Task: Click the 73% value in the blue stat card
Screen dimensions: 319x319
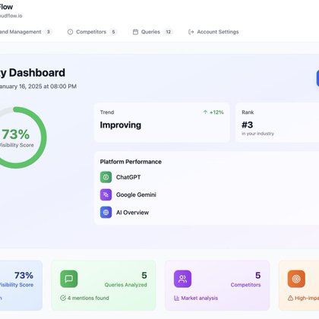Action: [24, 275]
